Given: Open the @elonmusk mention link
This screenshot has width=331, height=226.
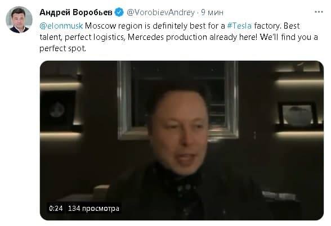Looking at the screenshot, I should [61, 26].
